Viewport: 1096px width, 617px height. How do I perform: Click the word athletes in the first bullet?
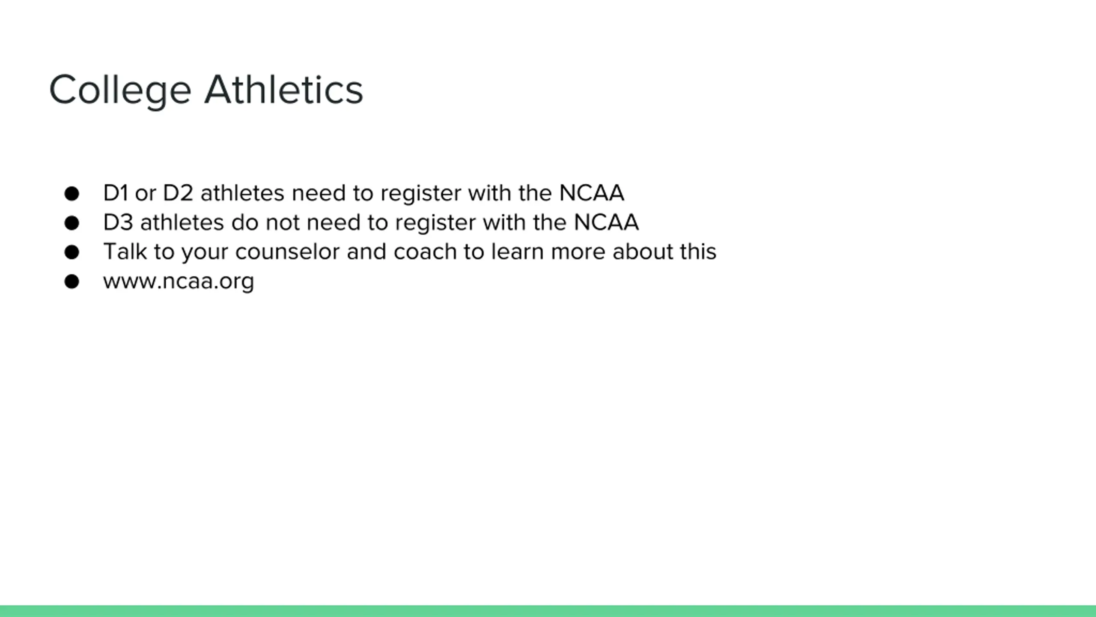(x=242, y=193)
